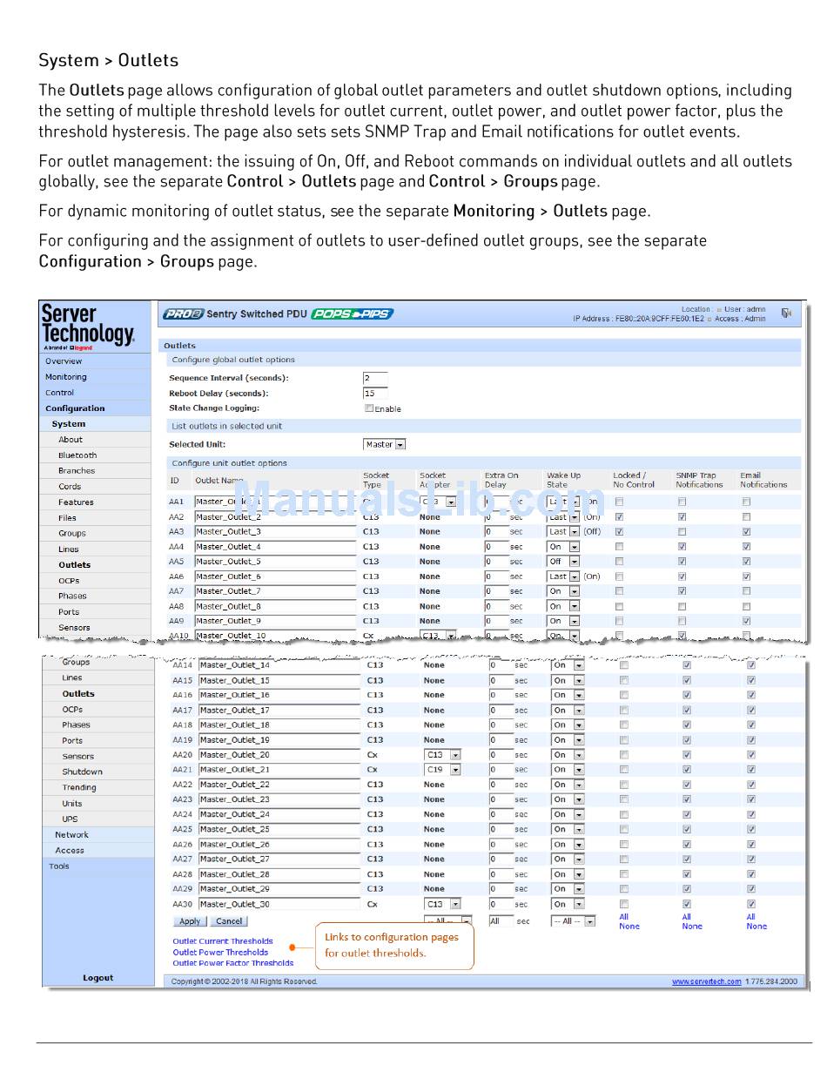Toggle Locked checkbox for Master_Outlet_2
The height and width of the screenshot is (1092, 827).
pyautogui.click(x=619, y=516)
